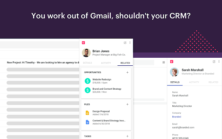Open more options menu in Sarah Marshall panel
Screen dimensions: 222x139
pyautogui.click(x=219, y=62)
